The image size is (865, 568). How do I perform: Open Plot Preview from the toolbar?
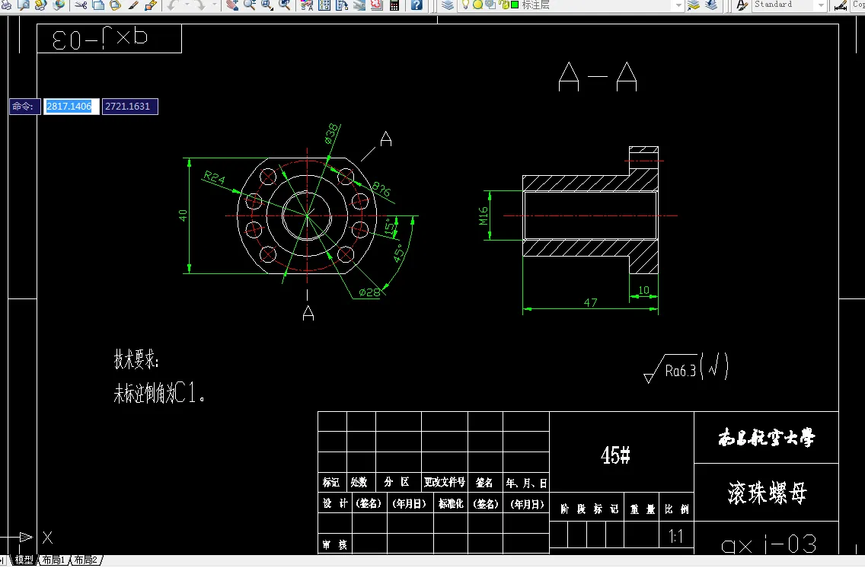23,5
